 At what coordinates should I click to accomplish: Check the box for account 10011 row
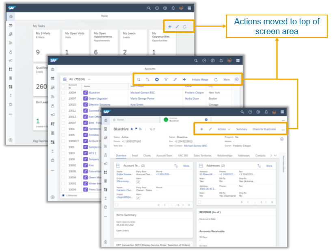[63, 111]
